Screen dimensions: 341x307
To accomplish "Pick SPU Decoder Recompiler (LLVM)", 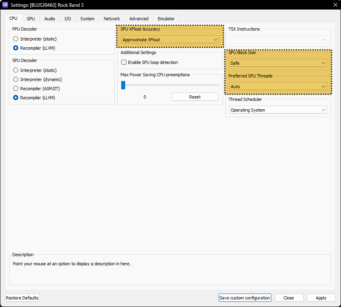I will pyautogui.click(x=34, y=98).
